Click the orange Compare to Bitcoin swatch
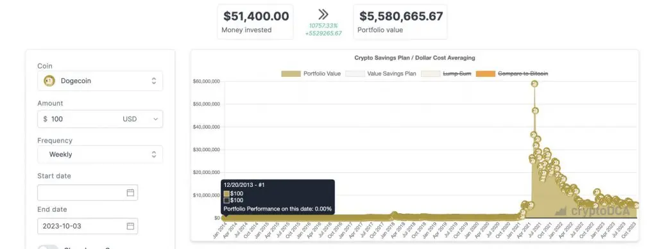 pos(485,74)
